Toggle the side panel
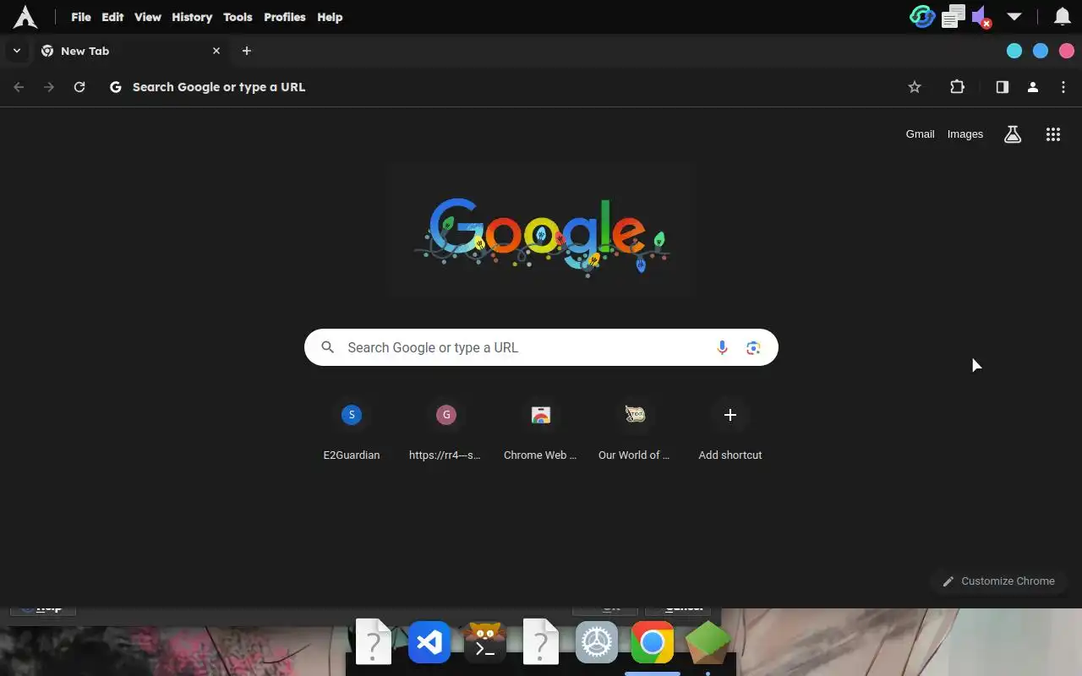 click(1003, 87)
